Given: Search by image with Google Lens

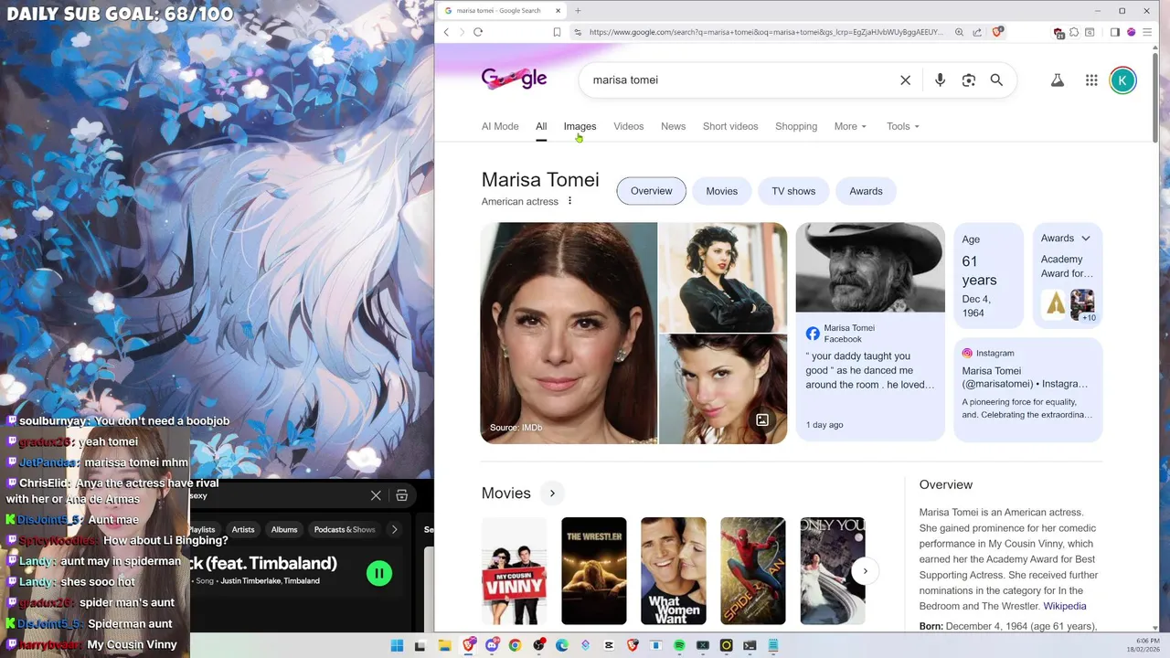Looking at the screenshot, I should [969, 80].
